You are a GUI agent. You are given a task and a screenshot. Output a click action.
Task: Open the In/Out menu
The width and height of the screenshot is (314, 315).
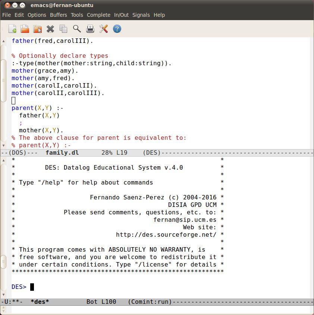click(x=122, y=15)
